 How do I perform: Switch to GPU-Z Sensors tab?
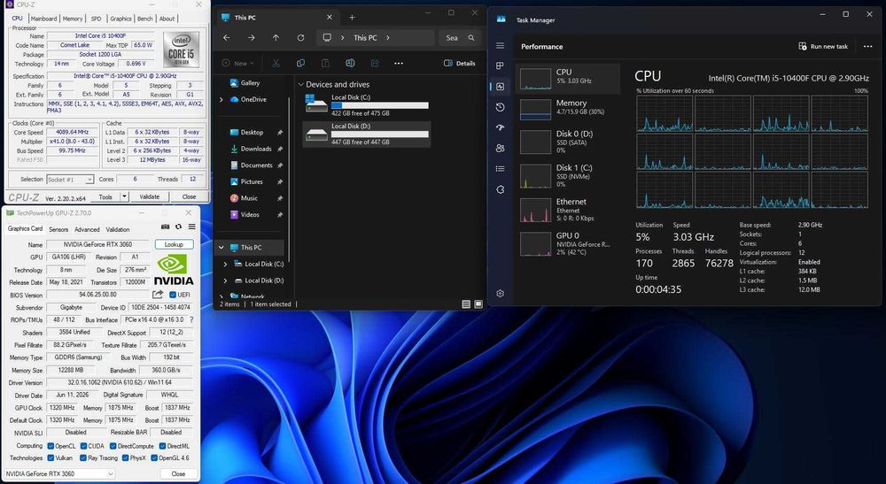coord(58,229)
